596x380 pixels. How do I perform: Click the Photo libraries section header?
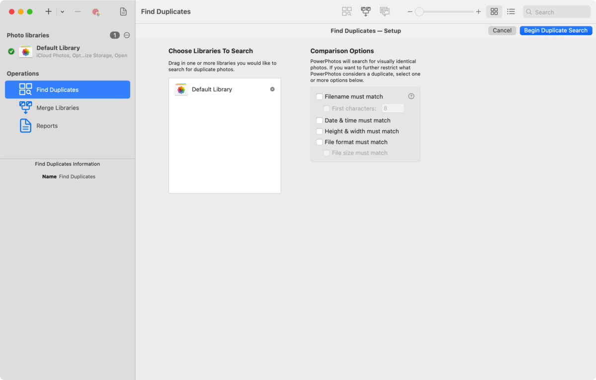coord(28,35)
